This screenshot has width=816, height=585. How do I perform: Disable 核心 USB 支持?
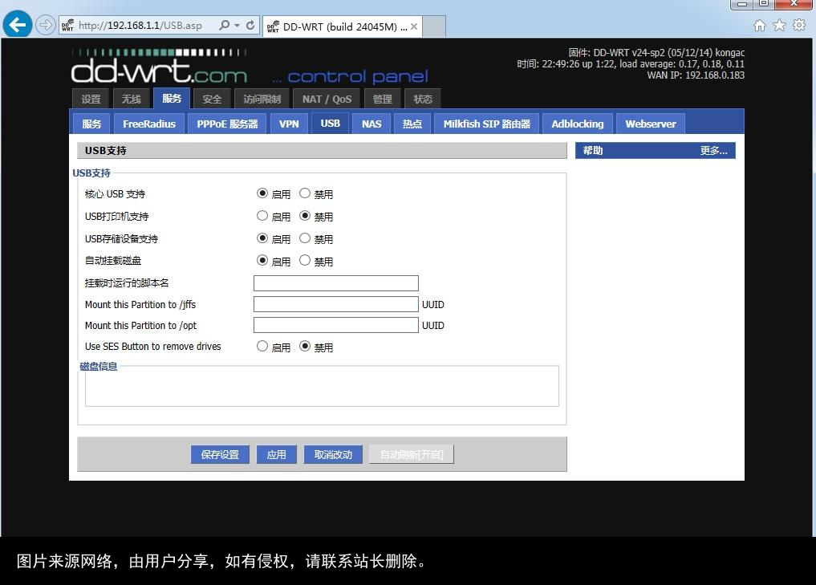[305, 193]
